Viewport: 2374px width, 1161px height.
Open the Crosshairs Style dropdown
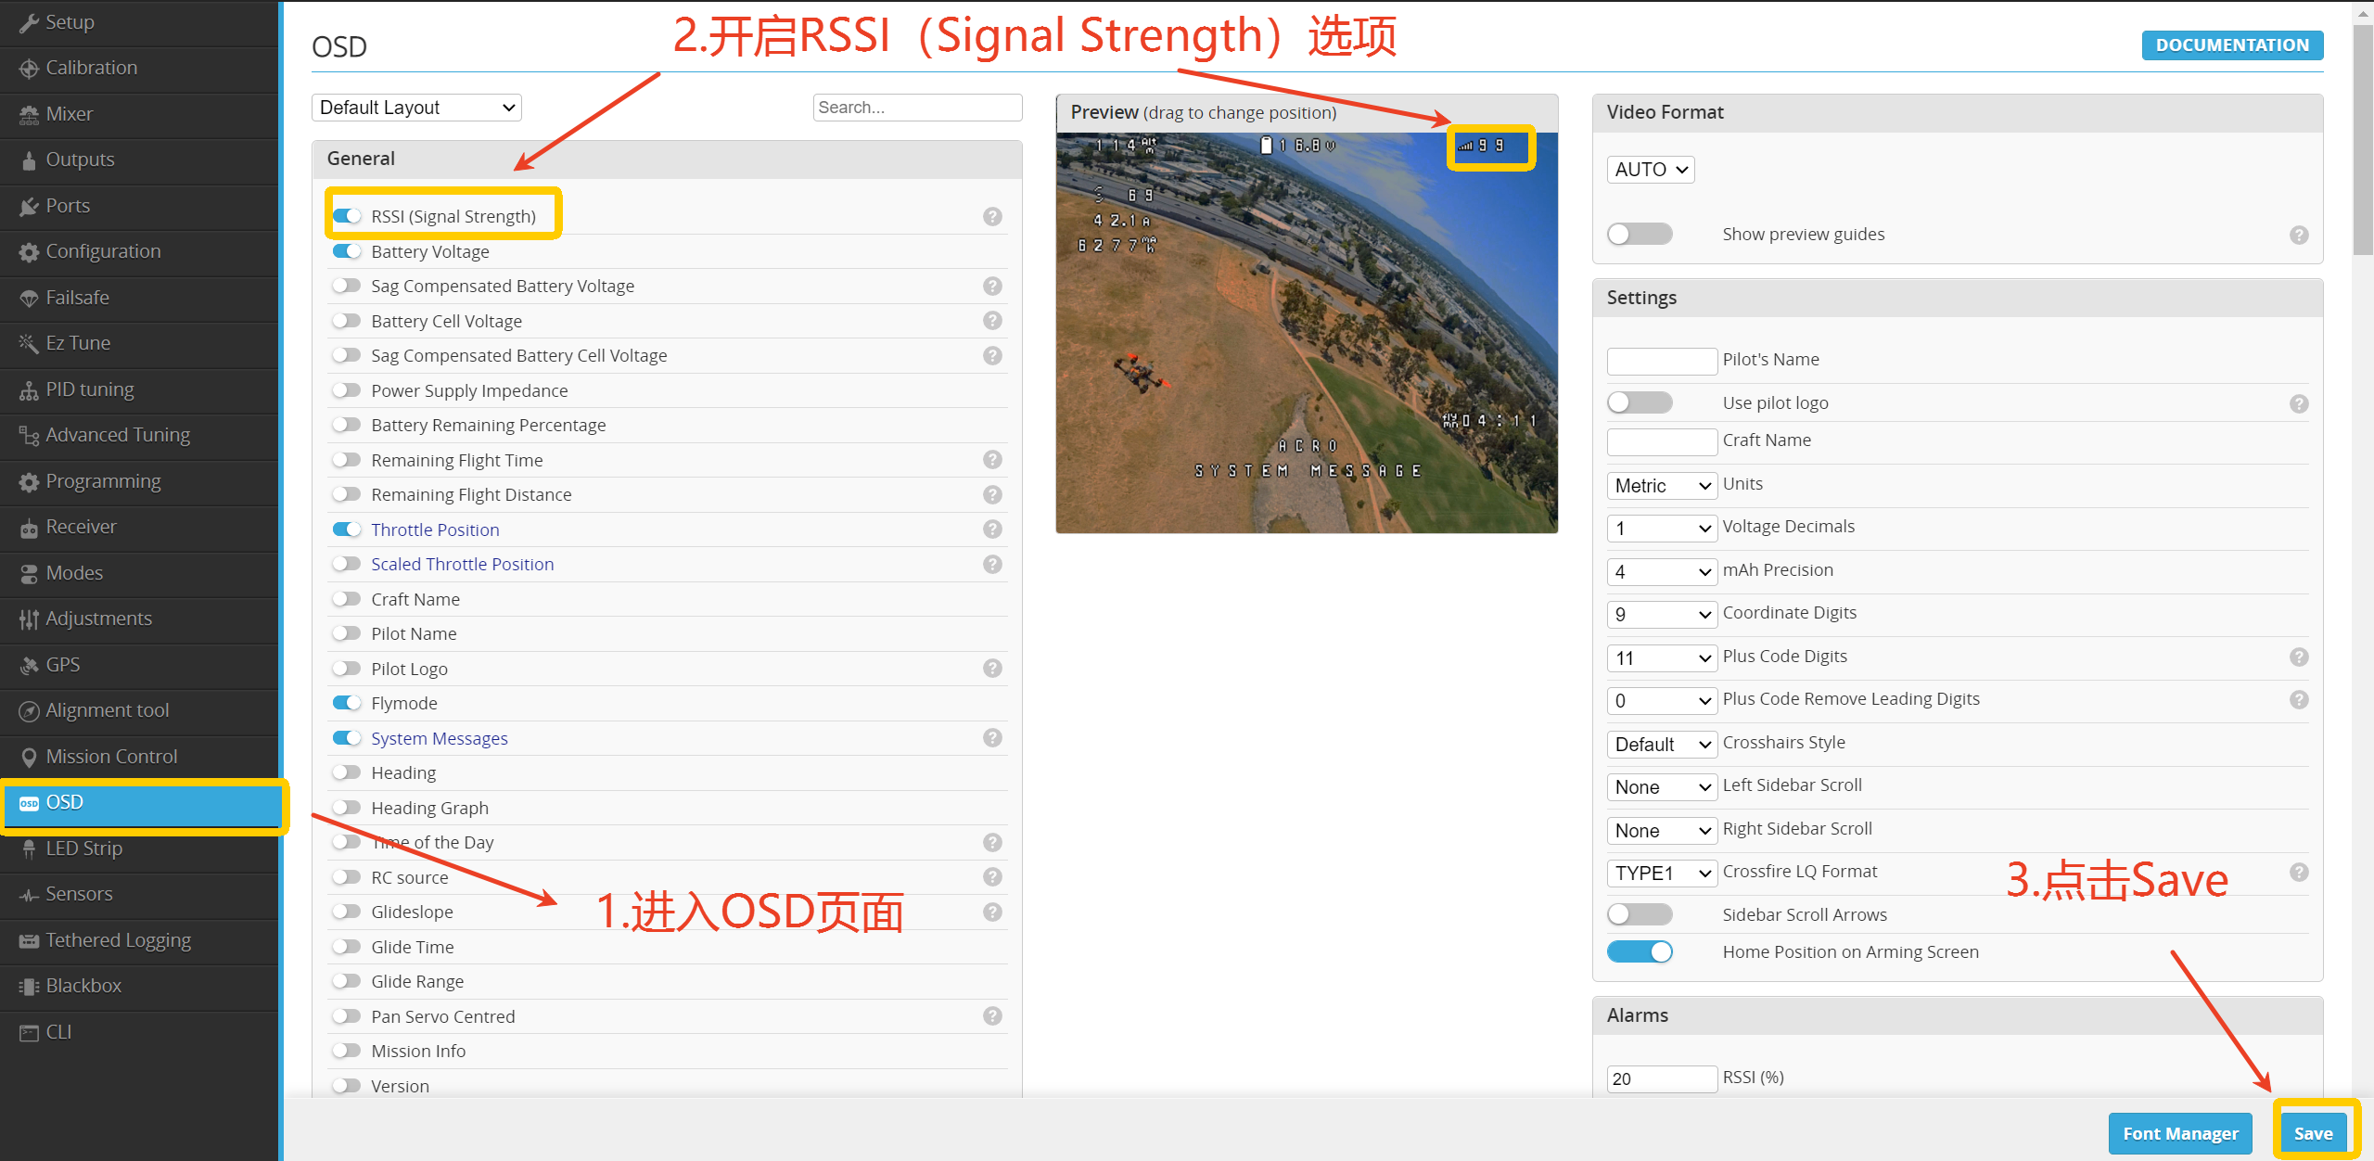tap(1662, 745)
